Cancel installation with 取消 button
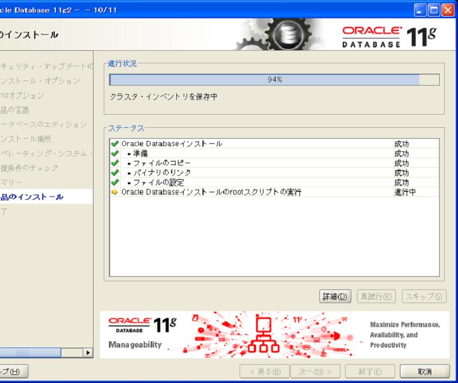Image resolution: width=458 pixels, height=383 pixels. (x=425, y=372)
